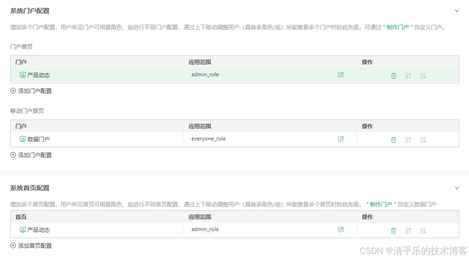Click everyone_role cell
The height and width of the screenshot is (259, 469).
point(209,139)
